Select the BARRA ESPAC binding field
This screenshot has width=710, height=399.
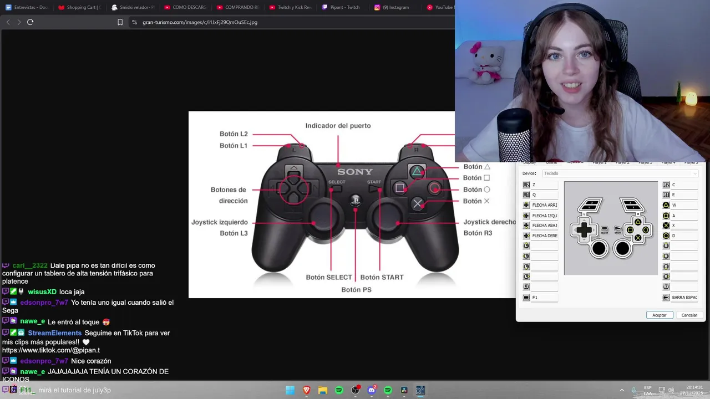(x=684, y=298)
